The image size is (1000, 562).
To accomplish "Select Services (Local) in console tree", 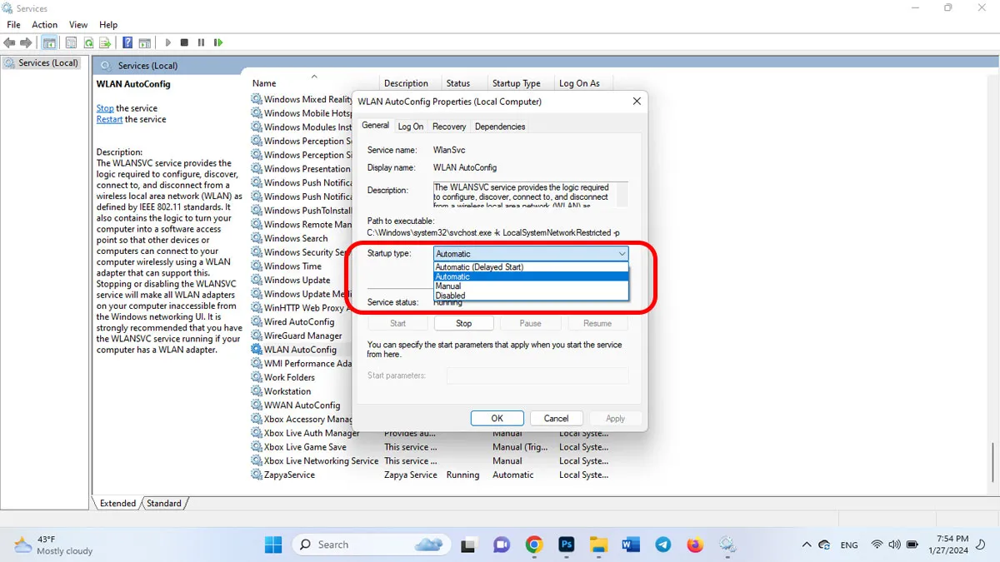I will [x=42, y=63].
